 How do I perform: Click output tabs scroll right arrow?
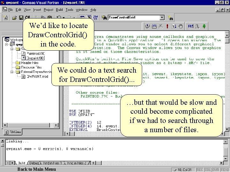tap(221, 163)
